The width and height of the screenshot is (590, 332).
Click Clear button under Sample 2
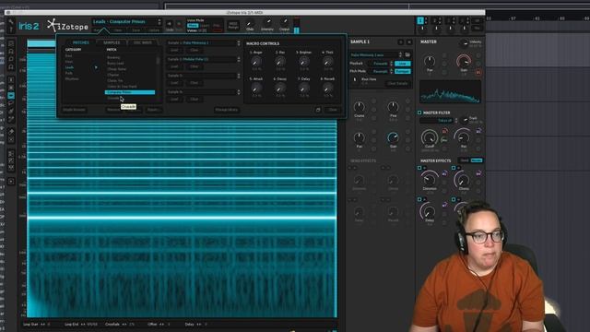coord(195,66)
